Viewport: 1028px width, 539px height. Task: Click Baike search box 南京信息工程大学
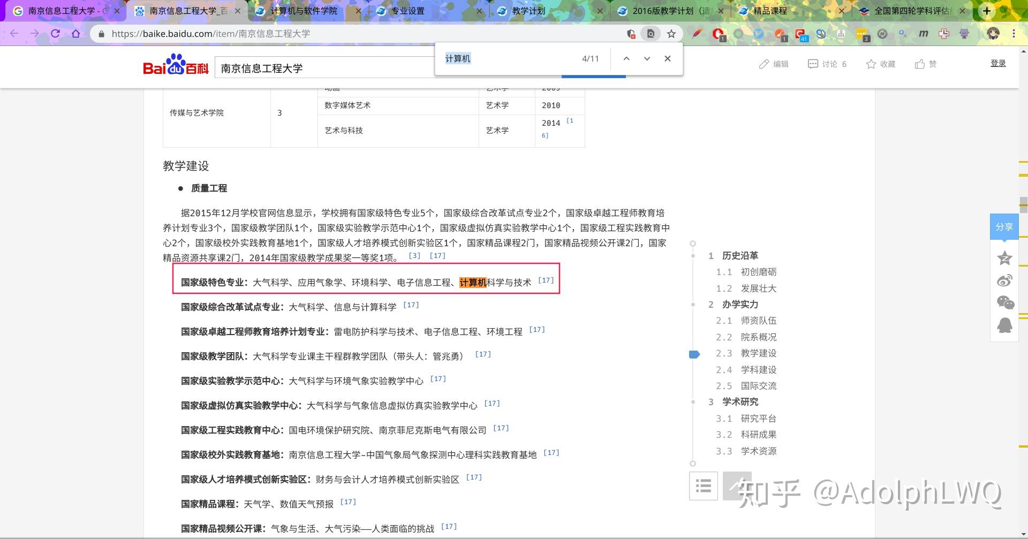click(x=324, y=68)
